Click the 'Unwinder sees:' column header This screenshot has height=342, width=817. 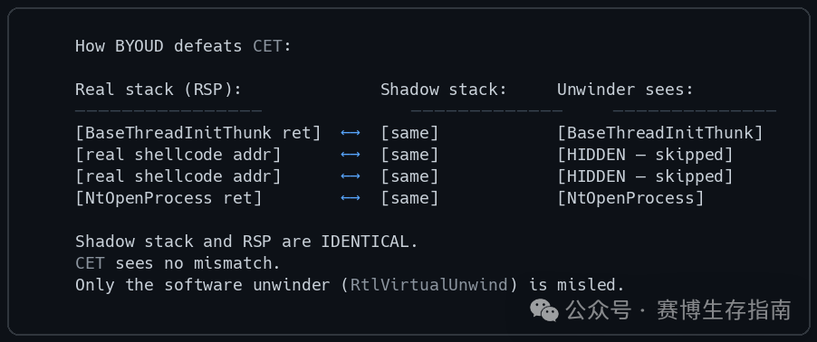click(x=625, y=90)
